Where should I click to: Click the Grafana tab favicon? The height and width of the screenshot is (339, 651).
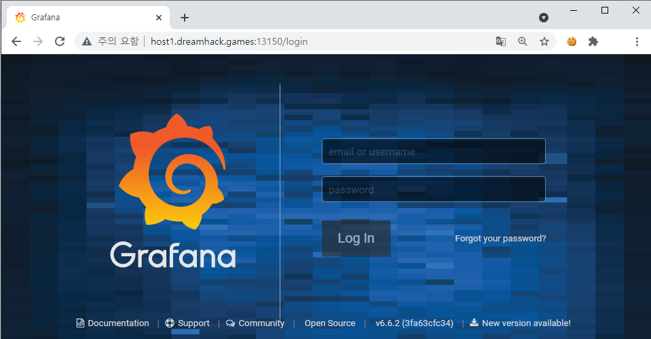(20, 18)
